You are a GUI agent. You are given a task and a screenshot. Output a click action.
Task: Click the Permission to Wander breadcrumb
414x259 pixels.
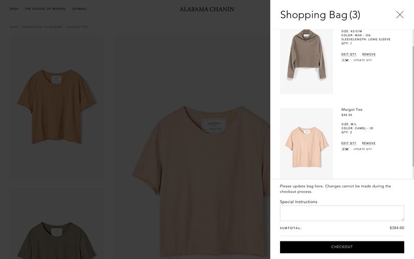tap(43, 27)
